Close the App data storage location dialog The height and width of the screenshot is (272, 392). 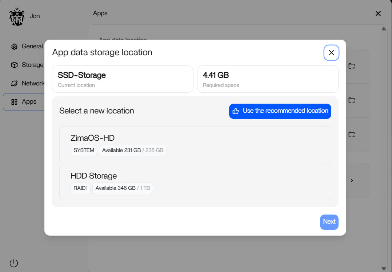(x=331, y=53)
